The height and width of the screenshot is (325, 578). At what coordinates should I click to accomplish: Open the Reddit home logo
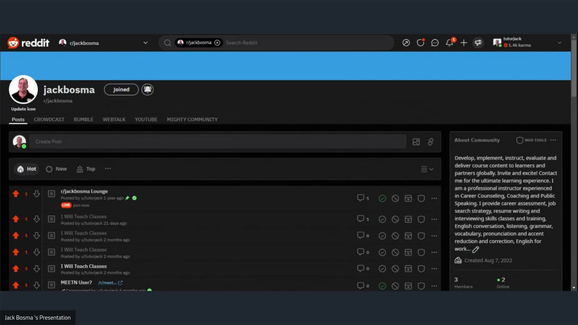click(x=28, y=43)
